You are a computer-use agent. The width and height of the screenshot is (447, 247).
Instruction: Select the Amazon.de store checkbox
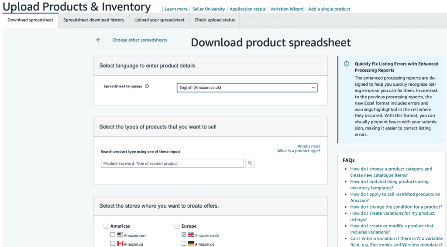pos(184,244)
